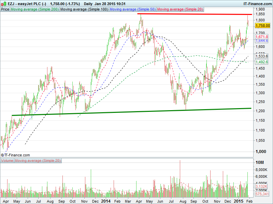Click the 1,533.6 moving average value tag
Image resolution: width=273 pixels, height=204 pixels.
(261, 56)
